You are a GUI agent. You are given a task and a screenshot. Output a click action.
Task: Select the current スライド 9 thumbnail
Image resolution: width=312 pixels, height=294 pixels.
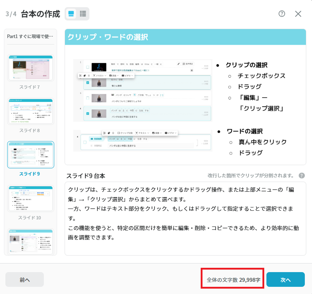pyautogui.click(x=31, y=155)
